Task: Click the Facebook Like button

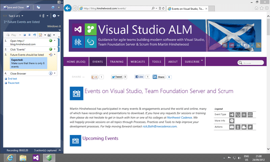Action: tap(139, 77)
